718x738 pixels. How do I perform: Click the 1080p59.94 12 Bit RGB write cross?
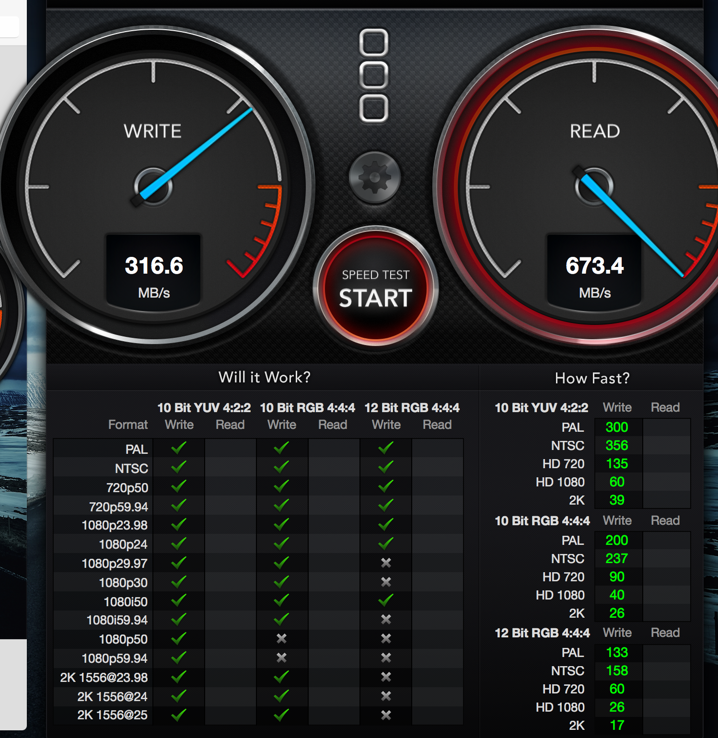[386, 657]
